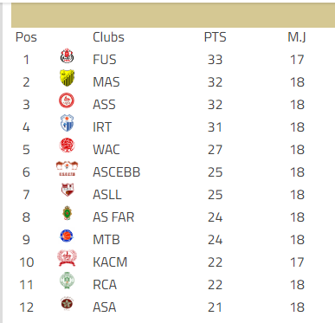Click the beige header banner

(x=173, y=16)
